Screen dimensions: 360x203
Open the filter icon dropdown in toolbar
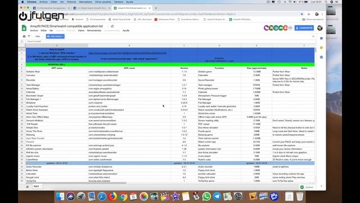29,36
